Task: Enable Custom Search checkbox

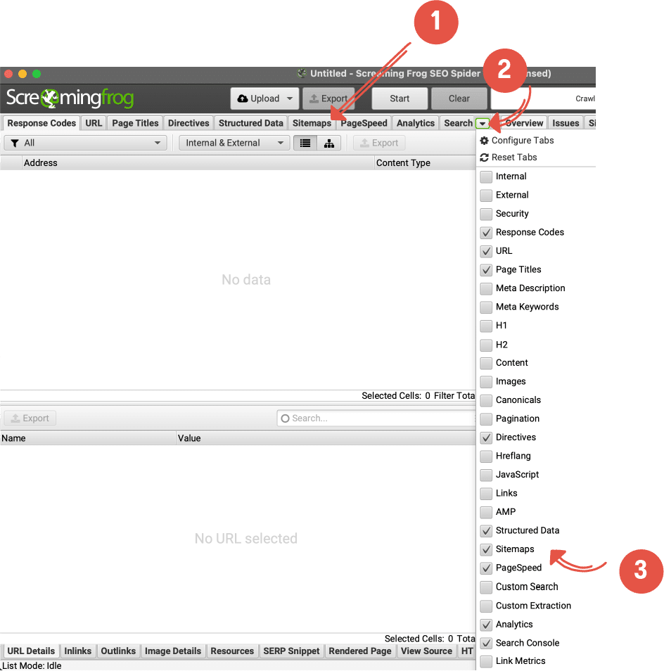Action: tap(486, 587)
